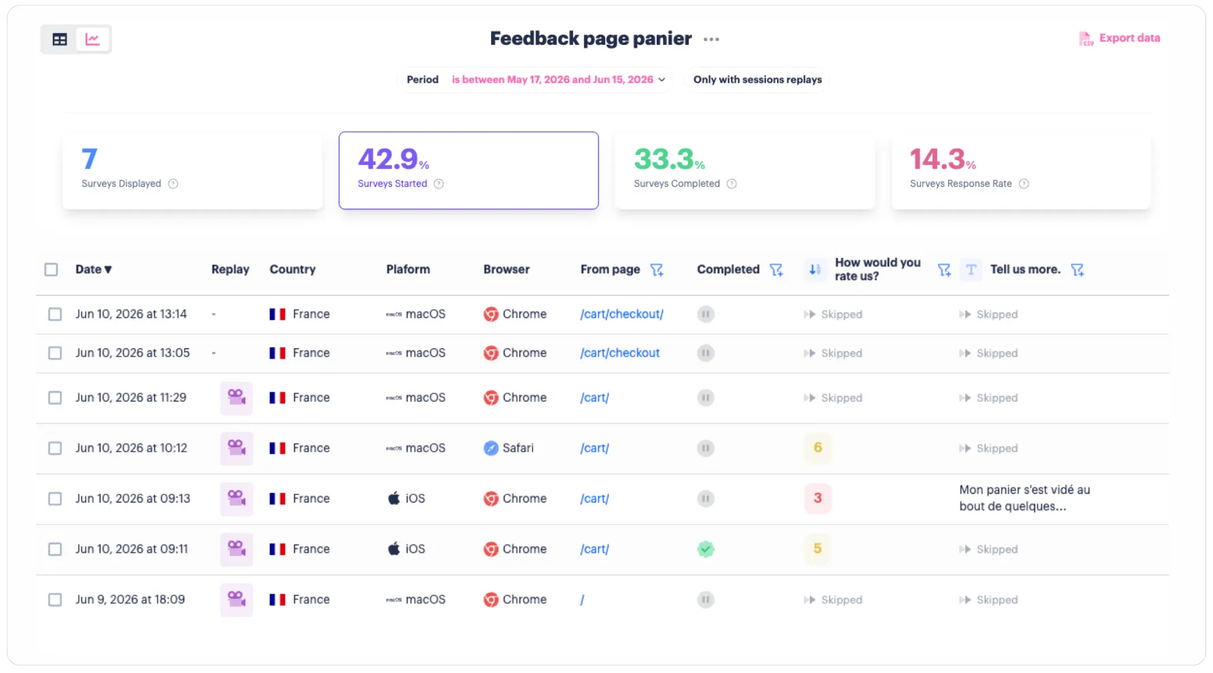Select the Surveys Started metric card
Viewport: 1213px width, 673px height.
[x=469, y=170]
